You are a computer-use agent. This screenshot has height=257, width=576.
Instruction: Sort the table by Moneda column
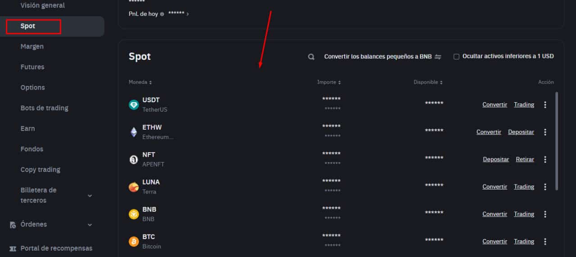click(x=140, y=82)
